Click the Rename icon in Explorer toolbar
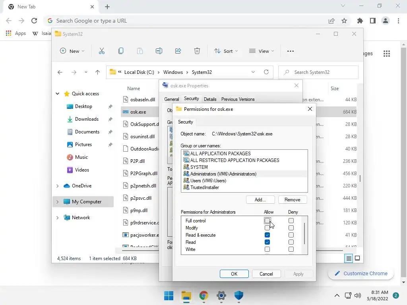The height and width of the screenshot is (305, 407). click(x=159, y=51)
